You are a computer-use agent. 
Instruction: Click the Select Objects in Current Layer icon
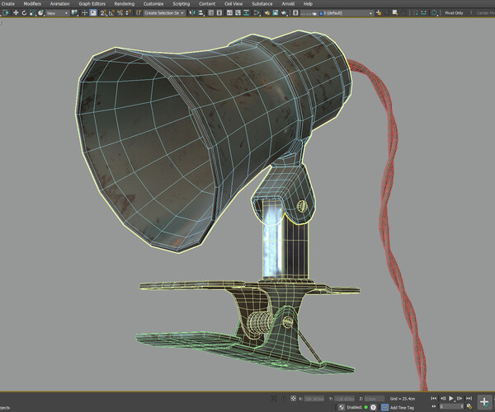coord(395,13)
